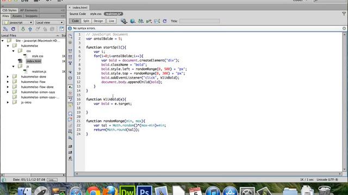Click the code editor horizontal scrollbar
348x195 pixels.
(x=208, y=174)
